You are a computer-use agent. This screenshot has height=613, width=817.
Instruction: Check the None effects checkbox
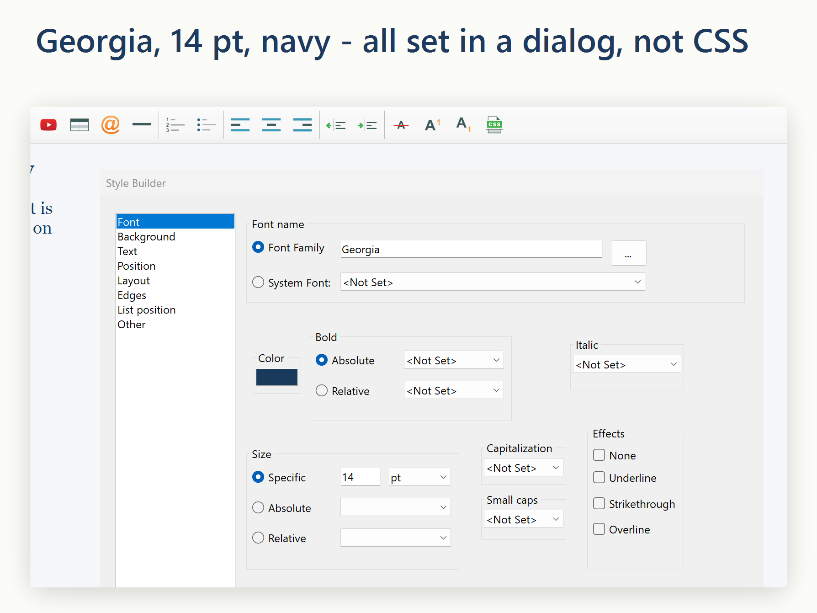(x=599, y=455)
